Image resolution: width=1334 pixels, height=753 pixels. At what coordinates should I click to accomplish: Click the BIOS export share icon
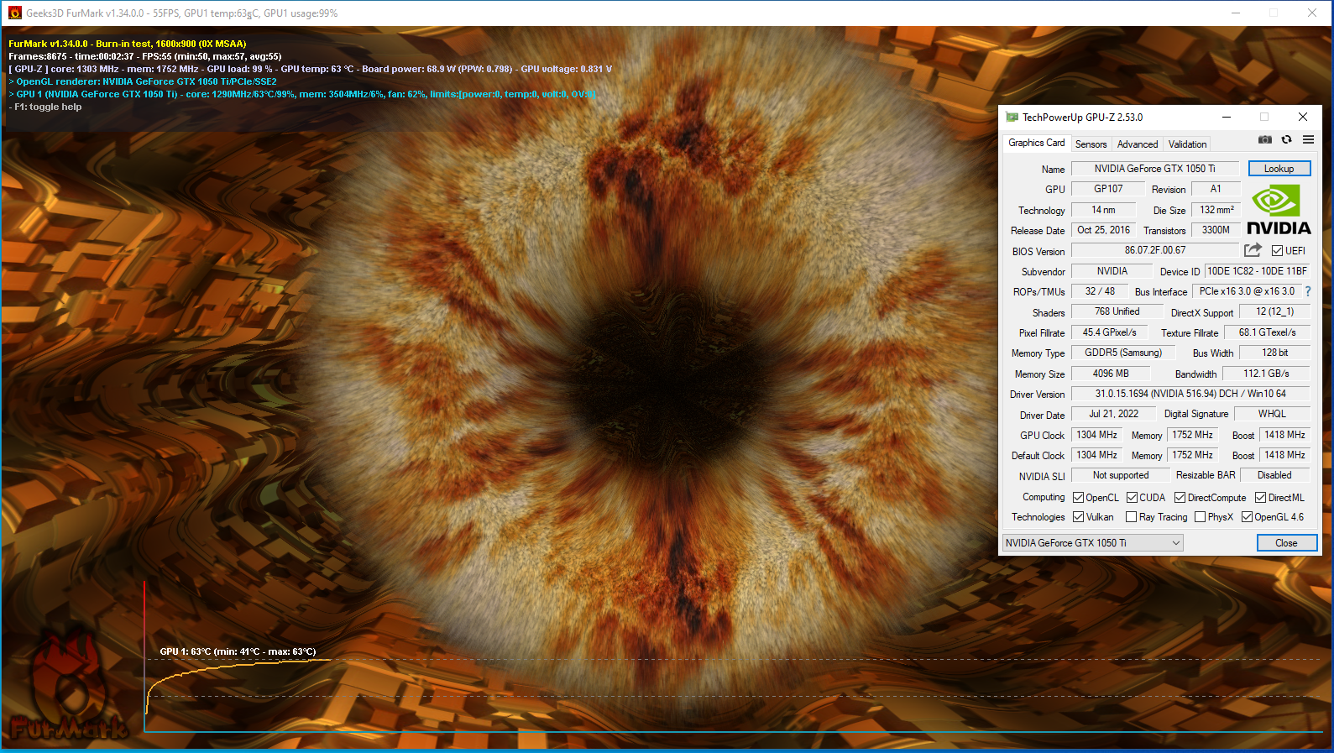pyautogui.click(x=1253, y=250)
